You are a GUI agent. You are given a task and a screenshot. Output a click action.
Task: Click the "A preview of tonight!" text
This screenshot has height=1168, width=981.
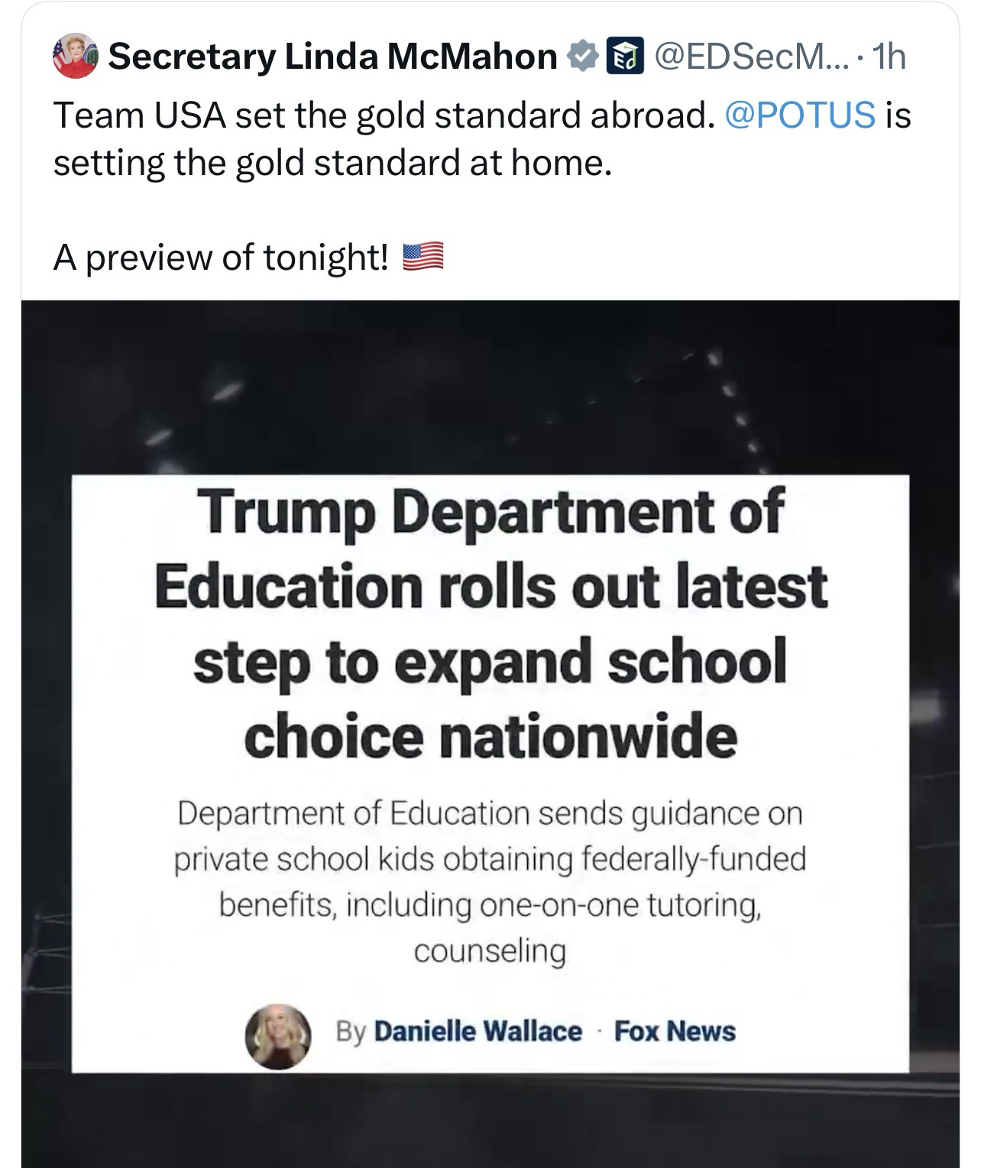tap(221, 258)
